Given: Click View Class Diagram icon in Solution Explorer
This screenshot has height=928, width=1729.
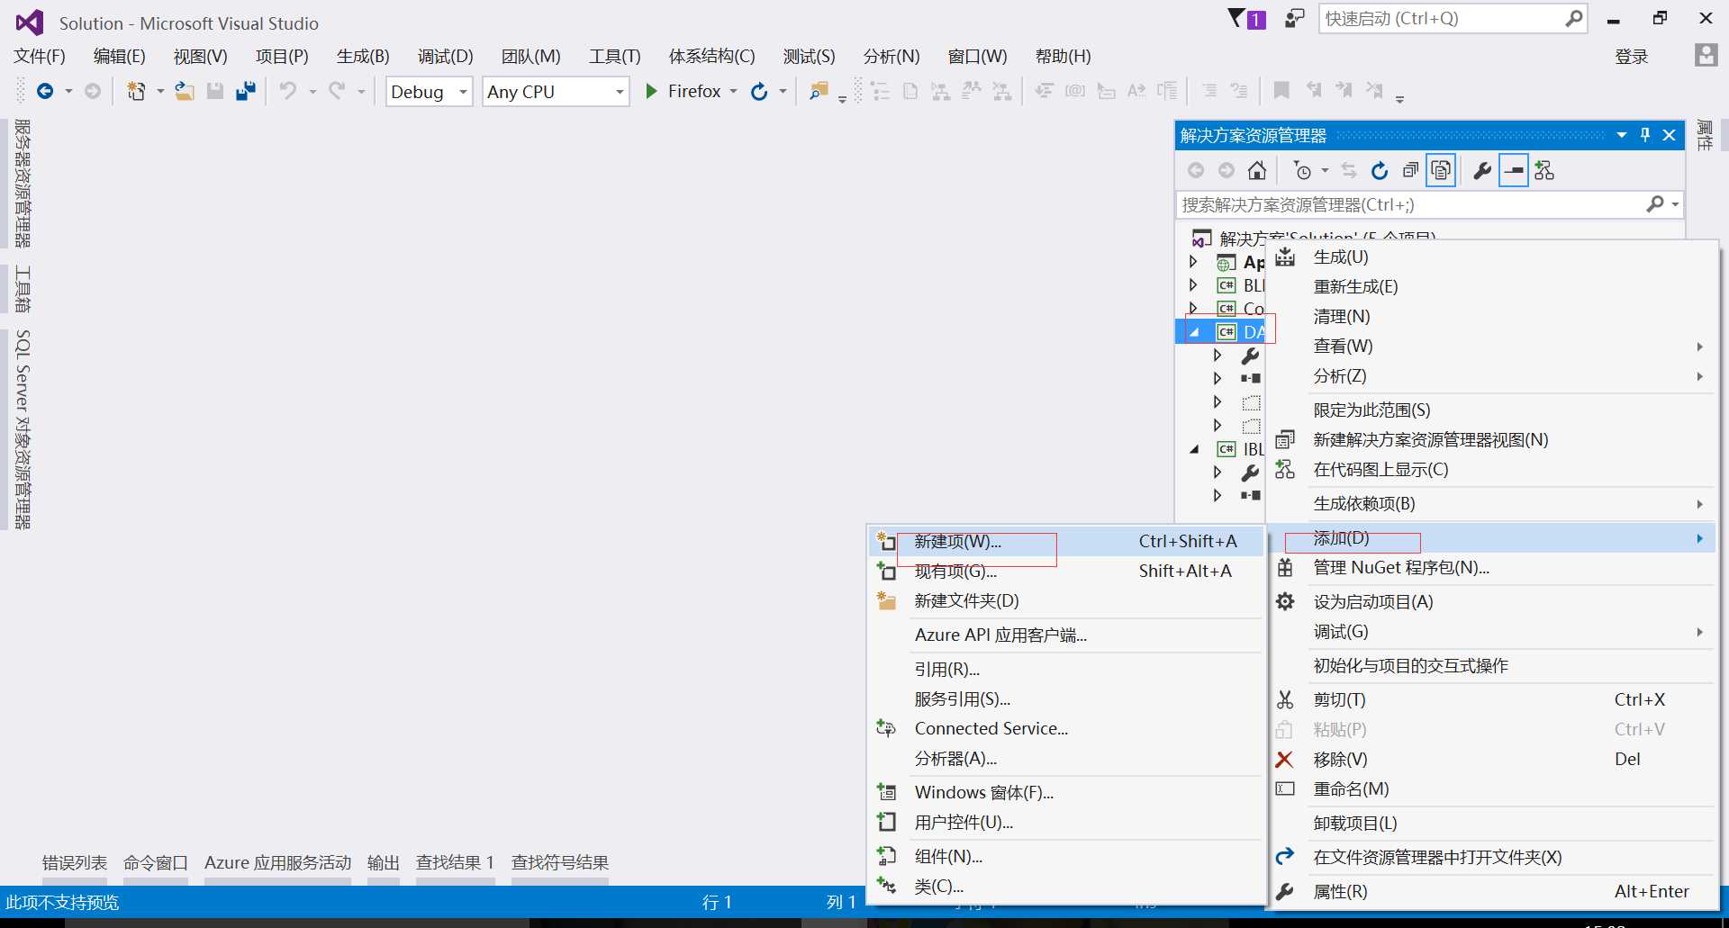Looking at the screenshot, I should click(x=1544, y=170).
